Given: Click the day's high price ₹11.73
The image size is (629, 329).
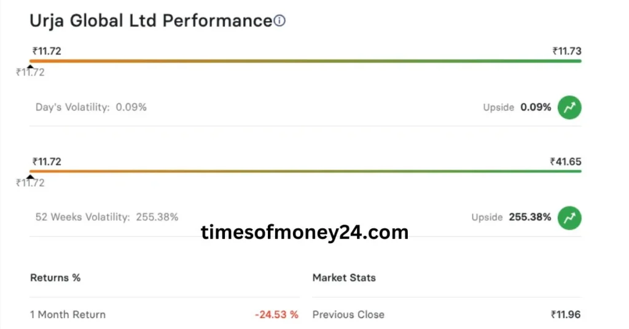Looking at the screenshot, I should pos(567,51).
